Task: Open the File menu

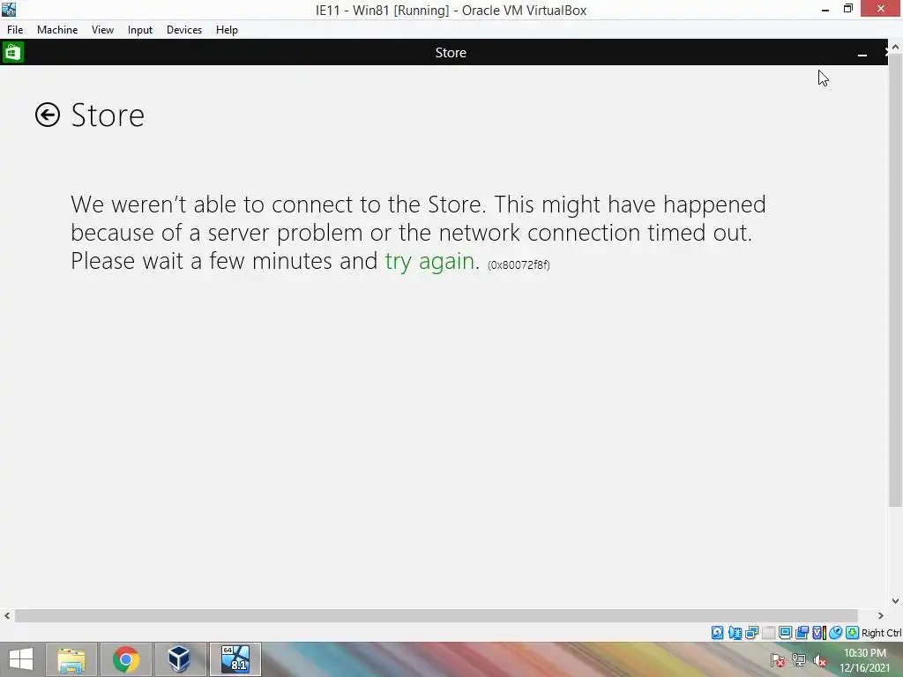Action: [x=15, y=30]
